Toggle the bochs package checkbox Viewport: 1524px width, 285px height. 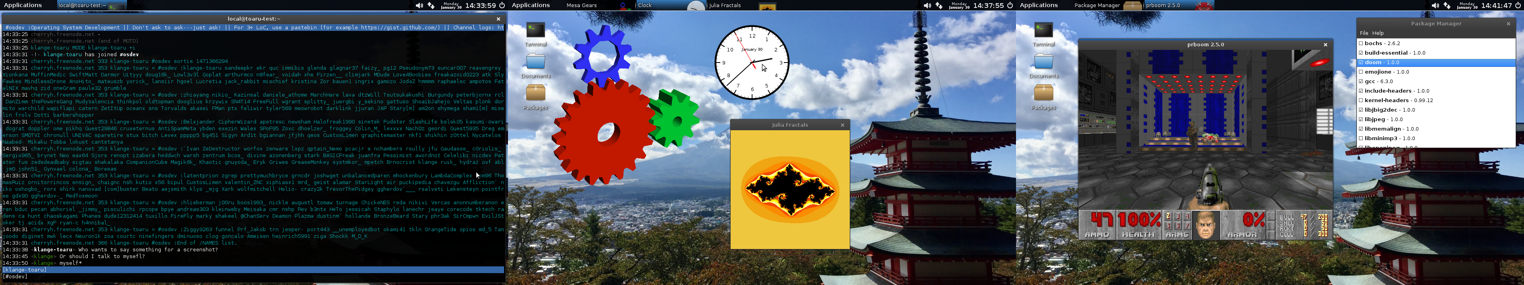point(1361,43)
